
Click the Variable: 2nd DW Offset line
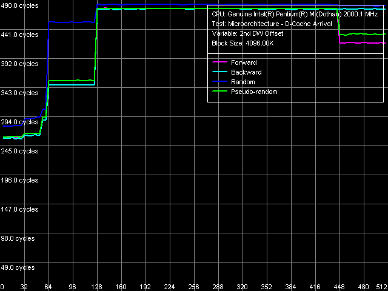click(247, 34)
